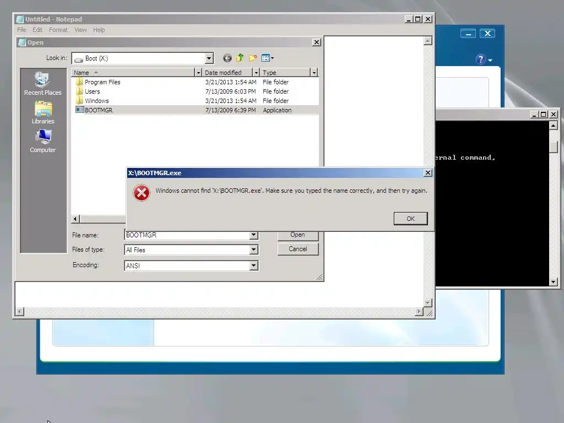This screenshot has height=423, width=564.
Task: Sort by Date modified column header
Action: tap(227, 73)
